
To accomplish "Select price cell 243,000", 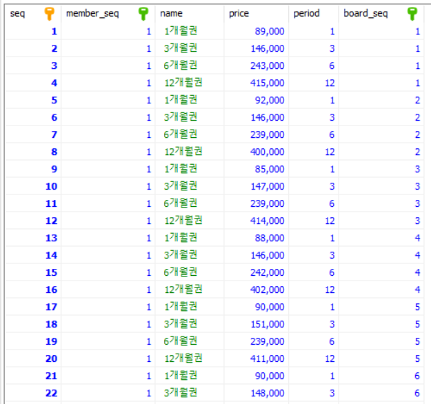I will pos(256,65).
